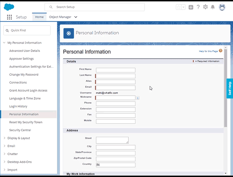The image size is (233, 177).
Task: Open Authentication Settings for Ext... item
Action: tap(31, 67)
